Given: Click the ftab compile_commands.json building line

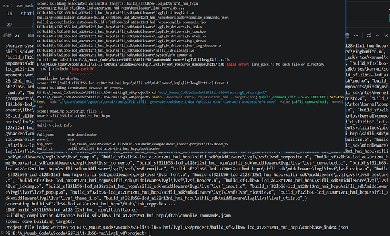Looking at the screenshot, I should 118,216.
